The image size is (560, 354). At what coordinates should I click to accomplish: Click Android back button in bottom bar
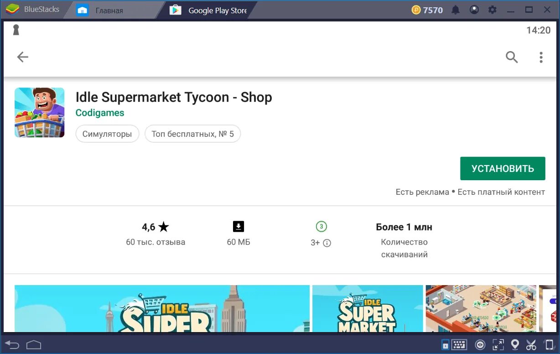coord(12,344)
